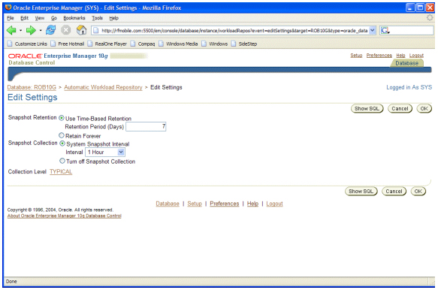The height and width of the screenshot is (290, 438).
Task: Click the top Show SQL button
Action: pos(367,109)
